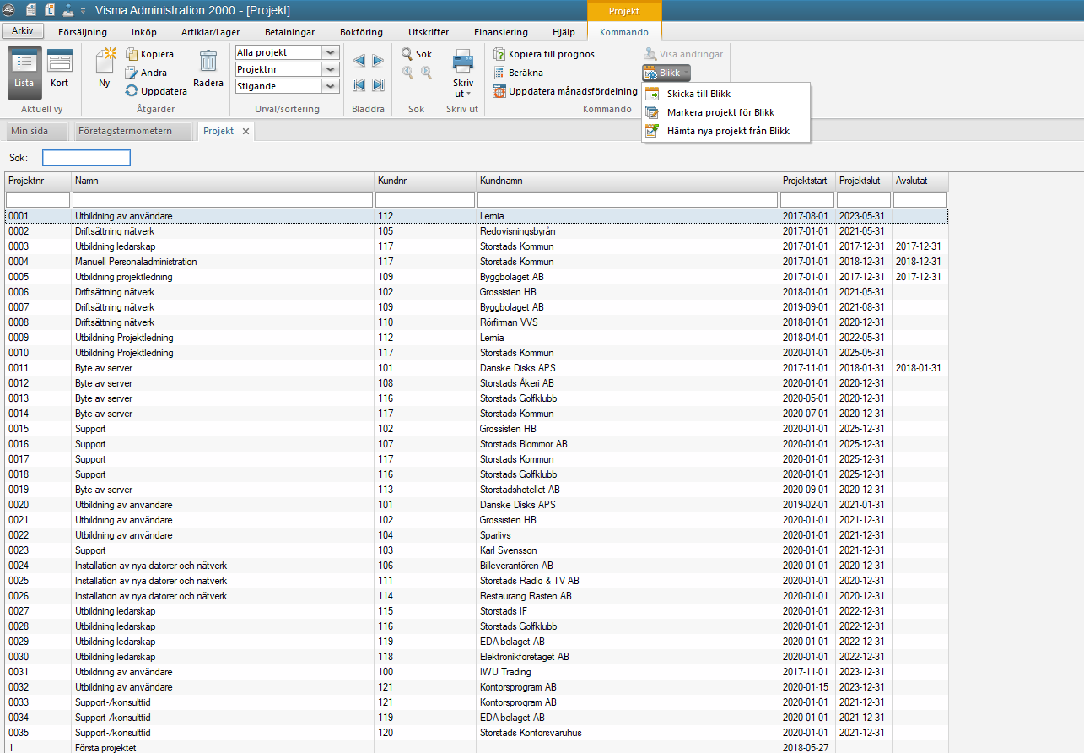
Task: Click customer name Karl Svensson
Action: [508, 550]
